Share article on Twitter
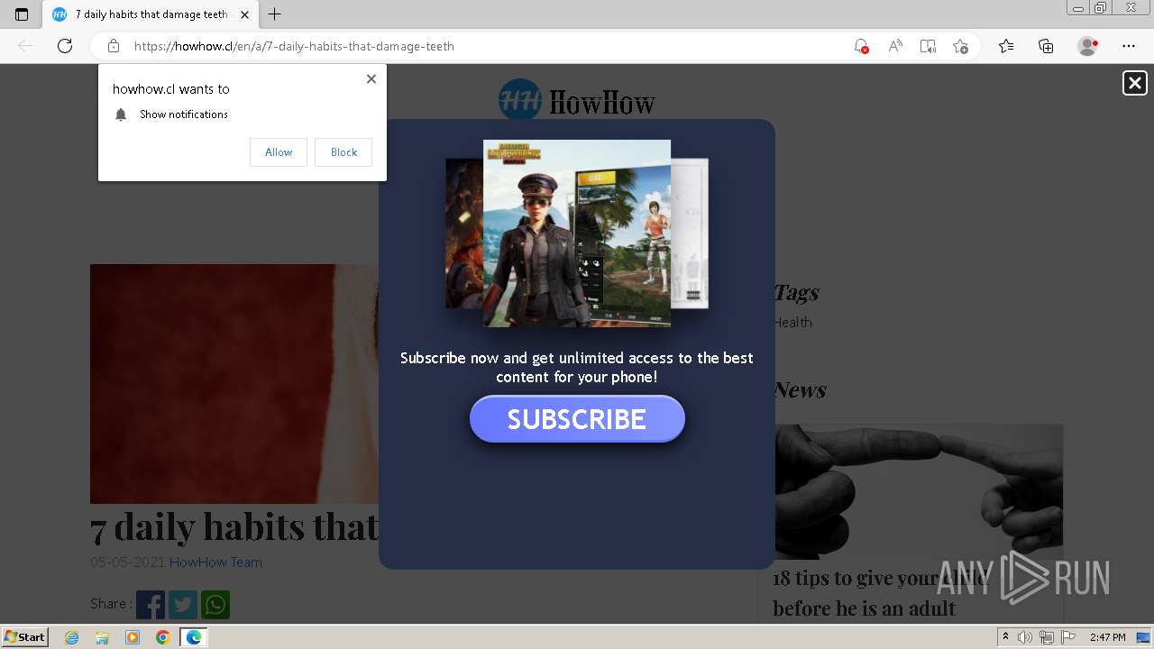The image size is (1154, 649). point(183,605)
